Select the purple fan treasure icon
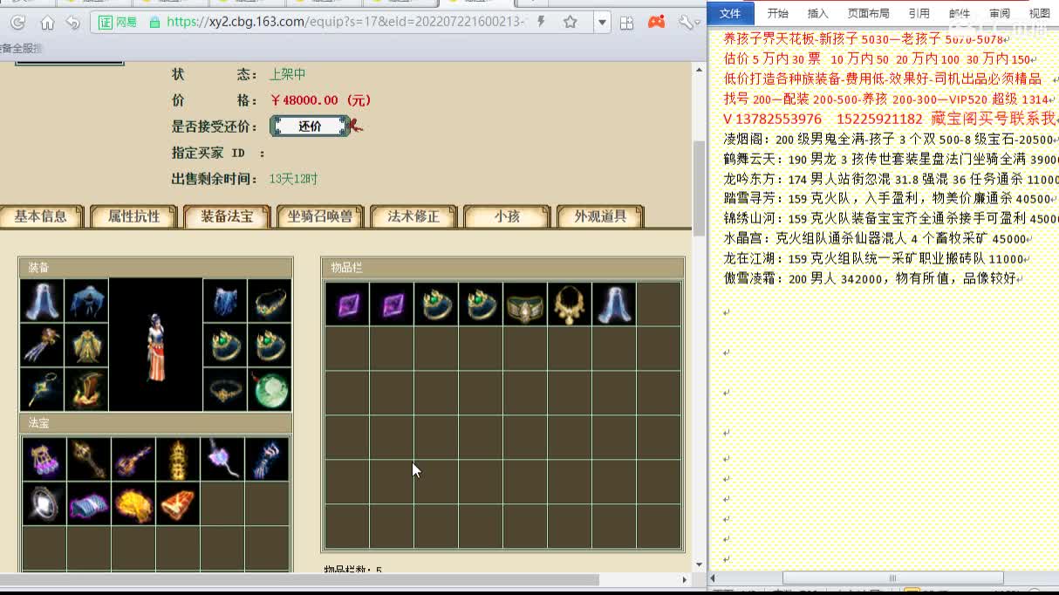Screen dimensions: 1059x595 222,460
